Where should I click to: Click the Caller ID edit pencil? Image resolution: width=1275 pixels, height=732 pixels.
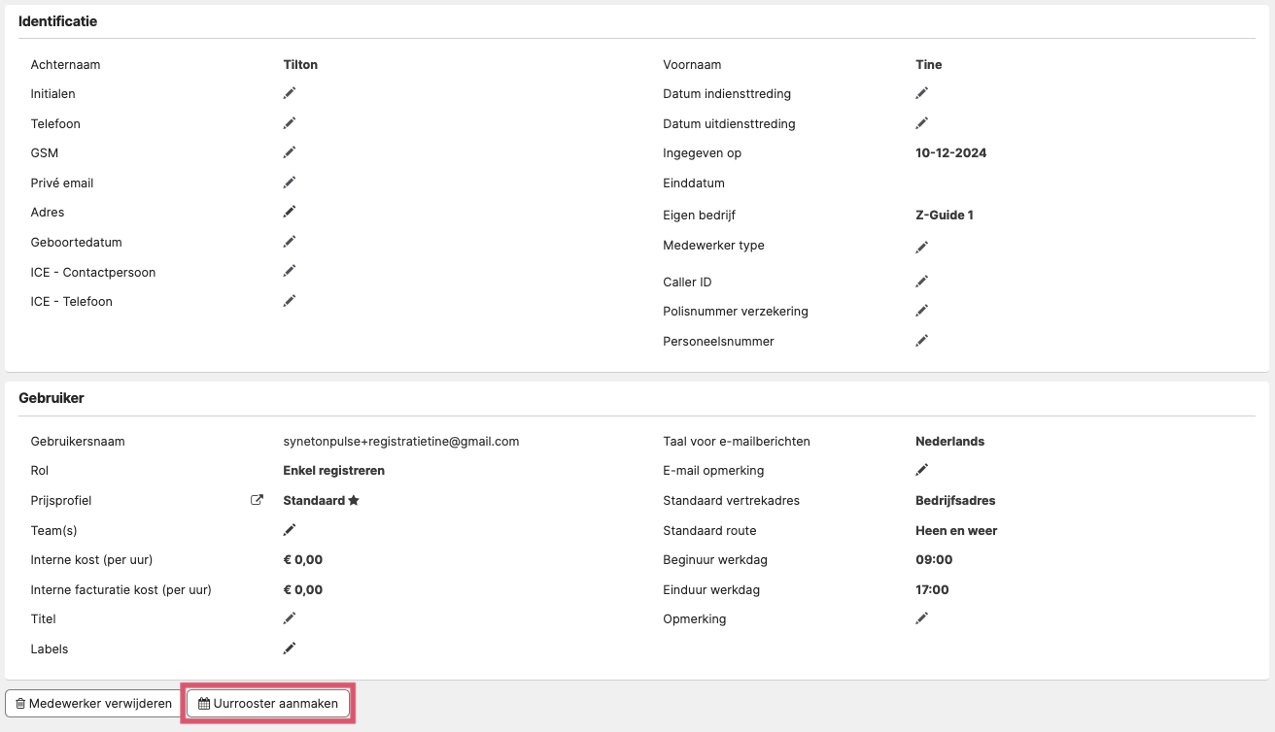click(x=922, y=282)
